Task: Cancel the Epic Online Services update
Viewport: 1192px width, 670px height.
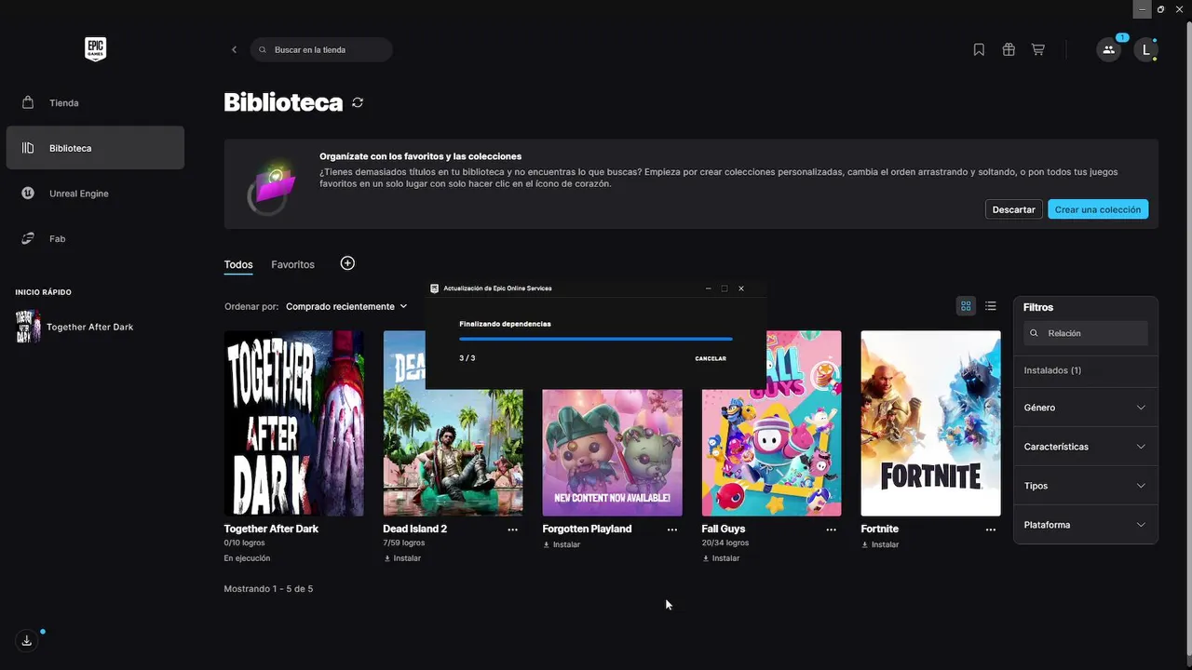Action: click(711, 358)
